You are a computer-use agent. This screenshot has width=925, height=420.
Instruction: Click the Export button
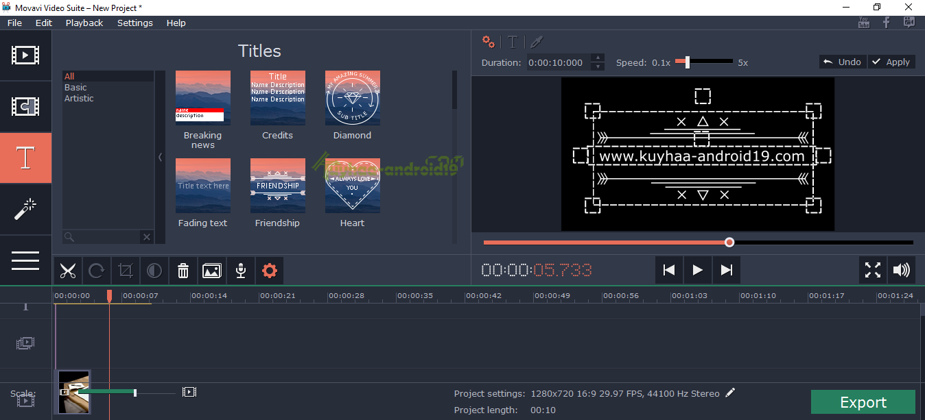pos(863,402)
